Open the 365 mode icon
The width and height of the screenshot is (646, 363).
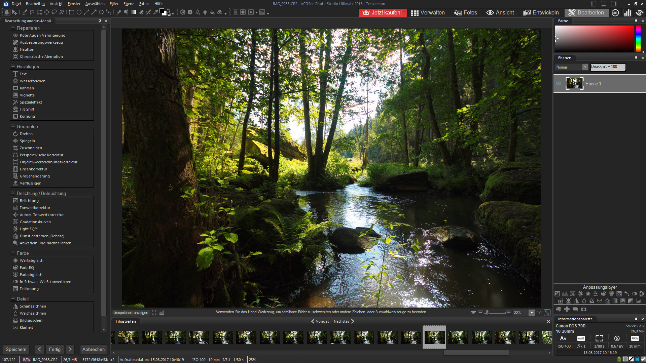point(615,12)
